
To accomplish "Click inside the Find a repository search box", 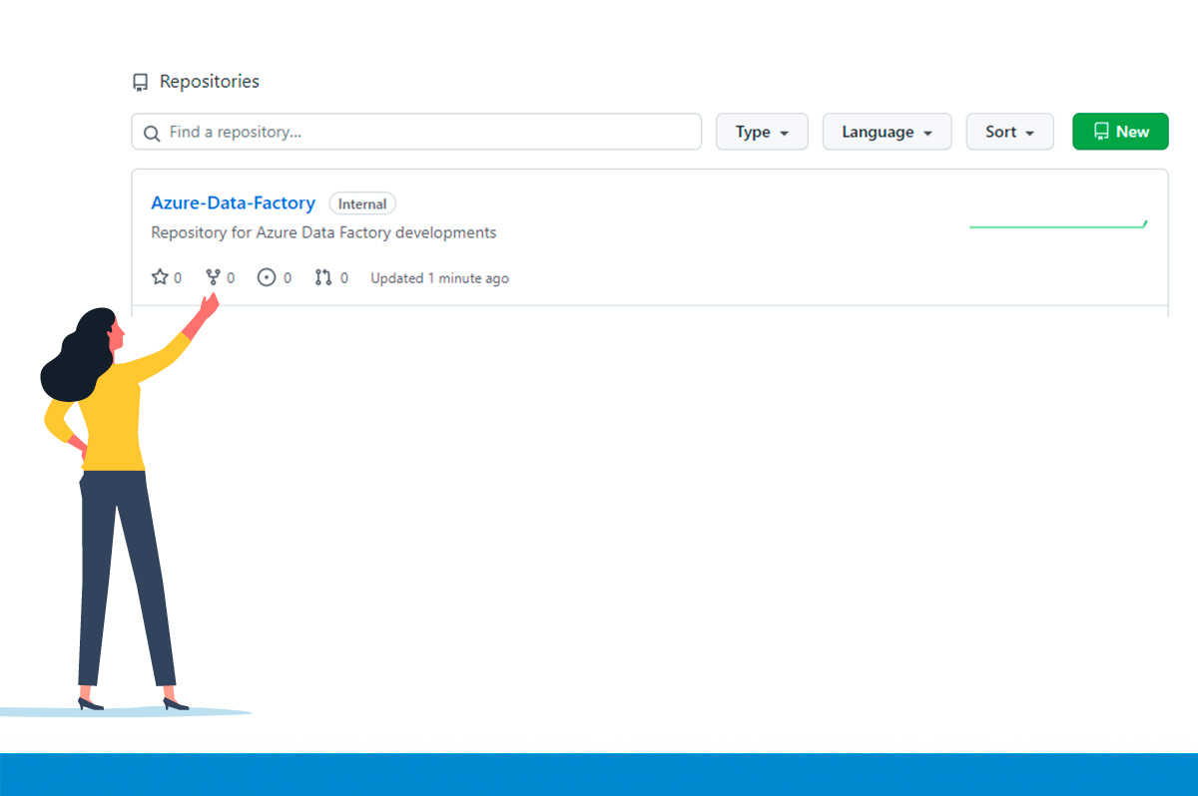I will [x=399, y=132].
